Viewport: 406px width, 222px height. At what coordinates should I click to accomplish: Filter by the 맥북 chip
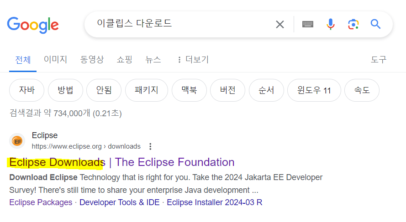click(189, 90)
